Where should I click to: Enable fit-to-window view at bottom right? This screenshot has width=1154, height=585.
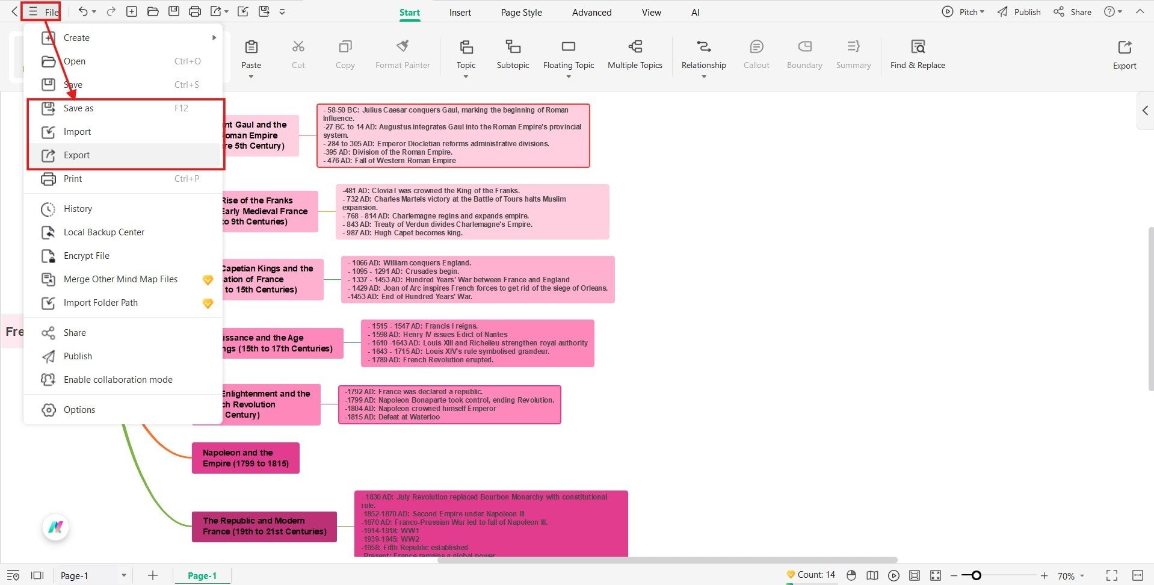935,575
